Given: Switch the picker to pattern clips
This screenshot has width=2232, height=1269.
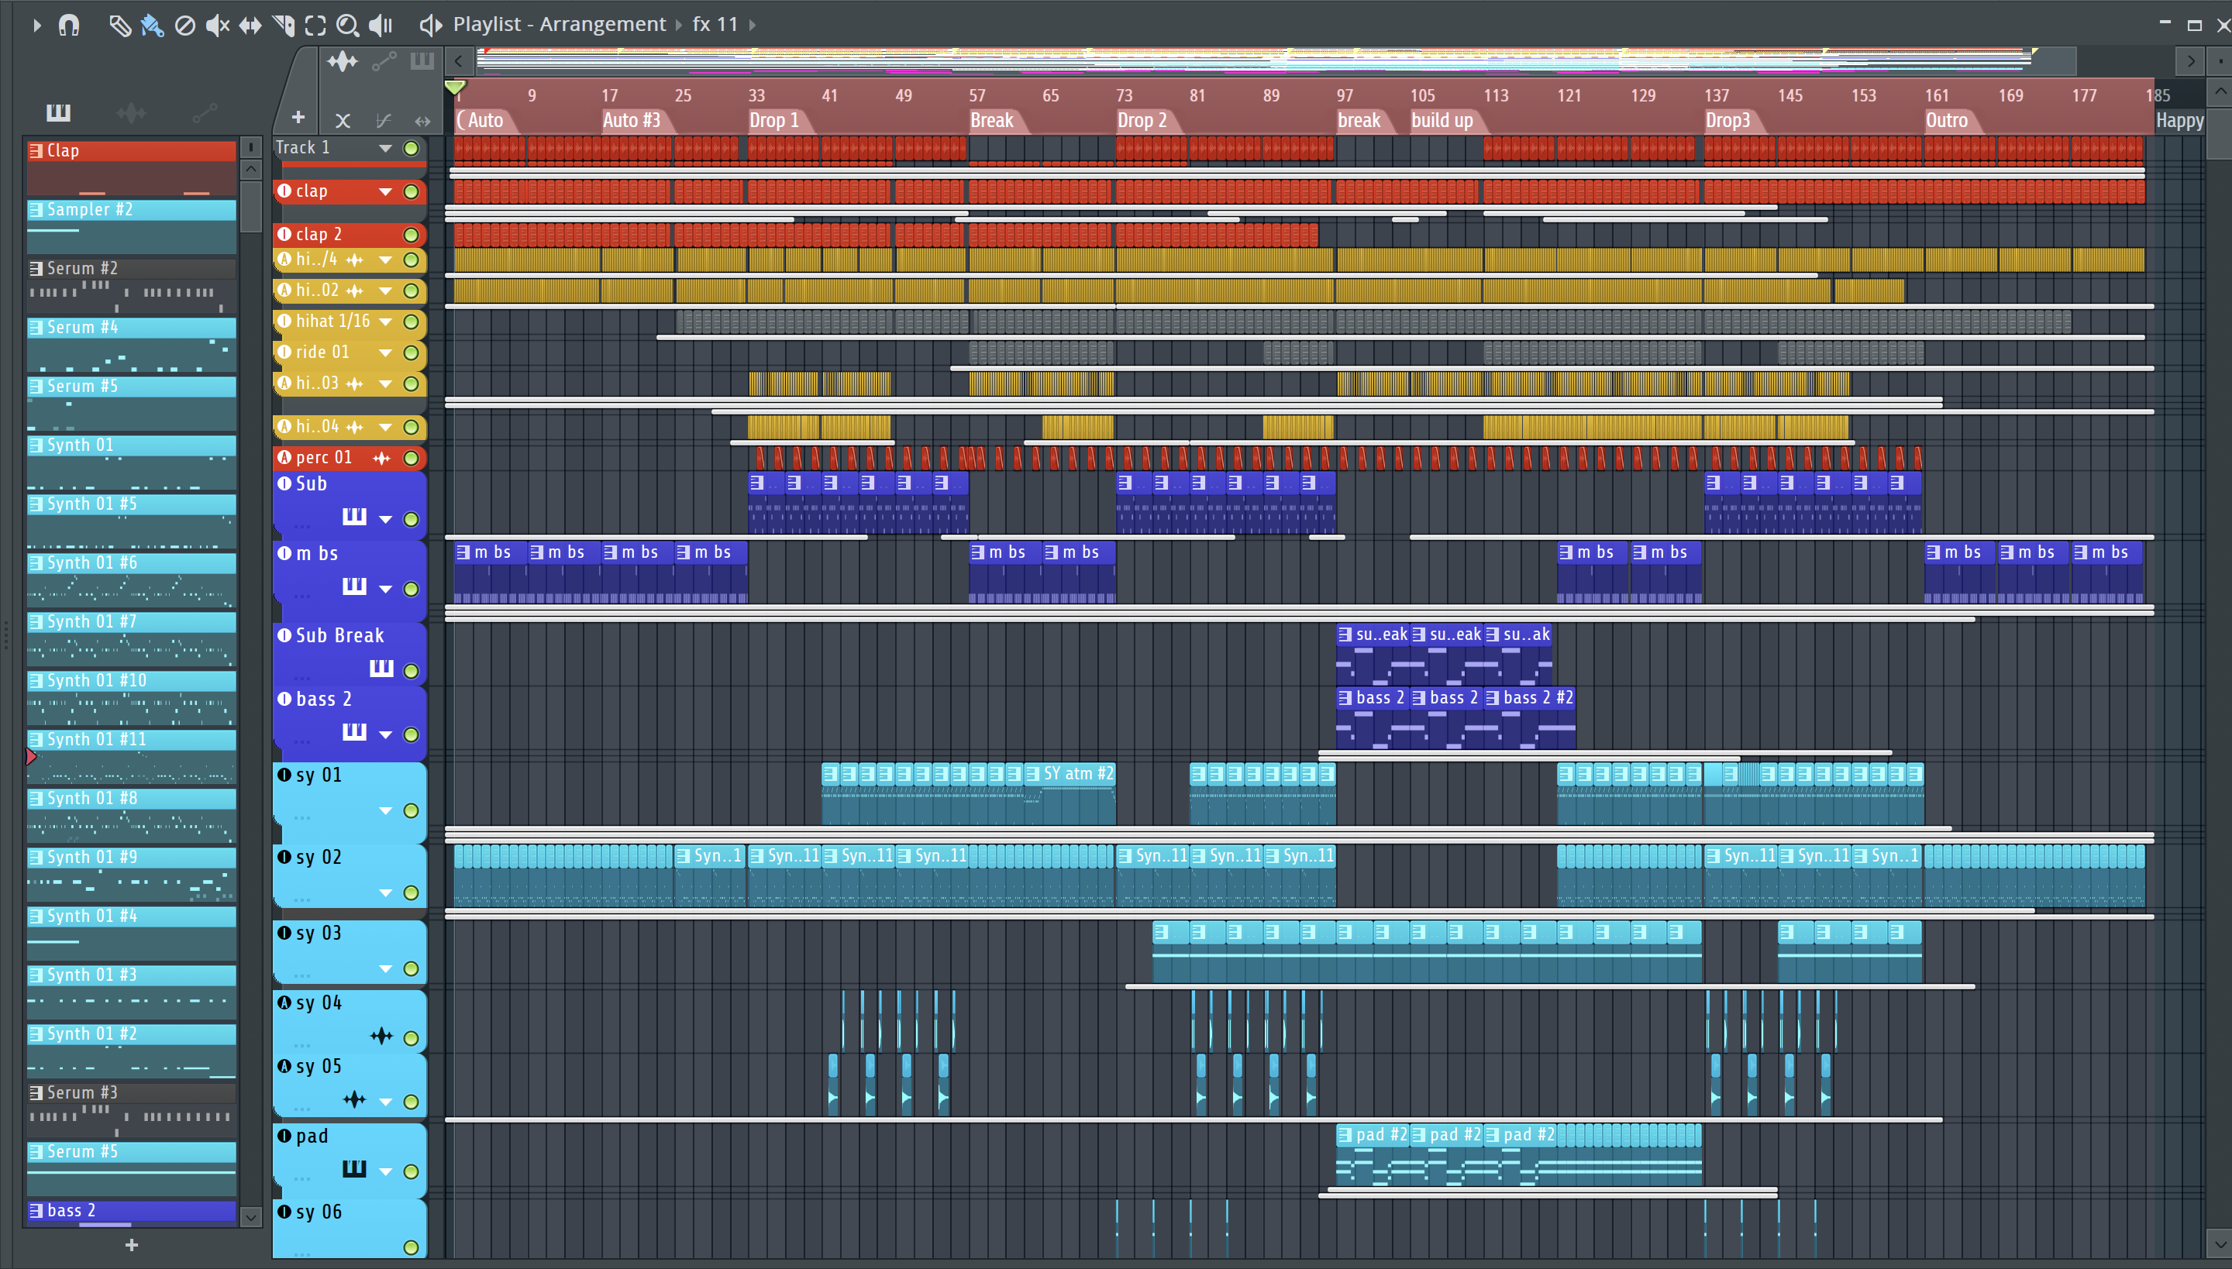Looking at the screenshot, I should [x=58, y=112].
